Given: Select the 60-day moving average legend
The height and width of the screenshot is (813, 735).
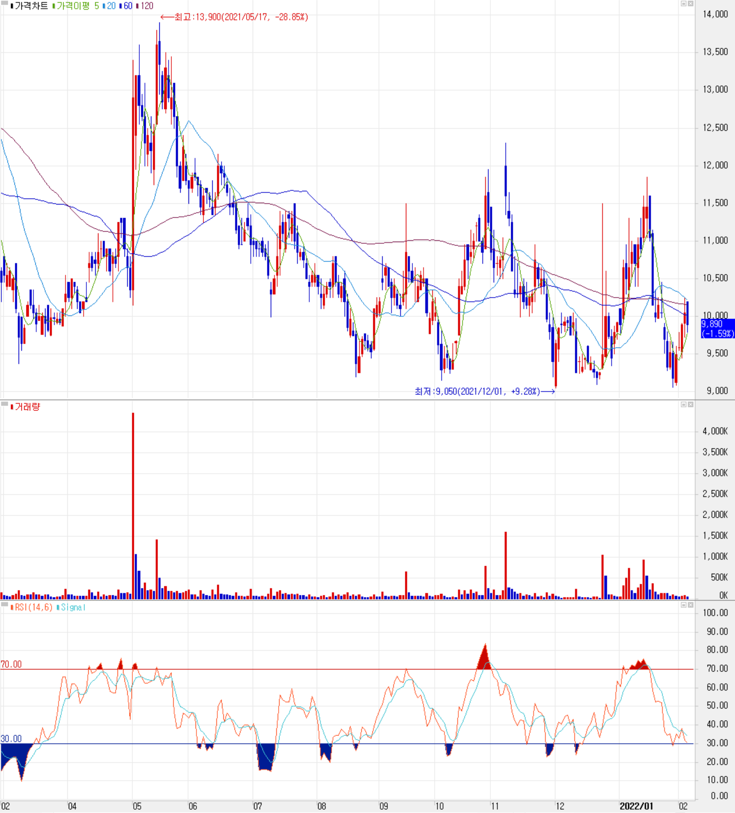Looking at the screenshot, I should click(126, 6).
